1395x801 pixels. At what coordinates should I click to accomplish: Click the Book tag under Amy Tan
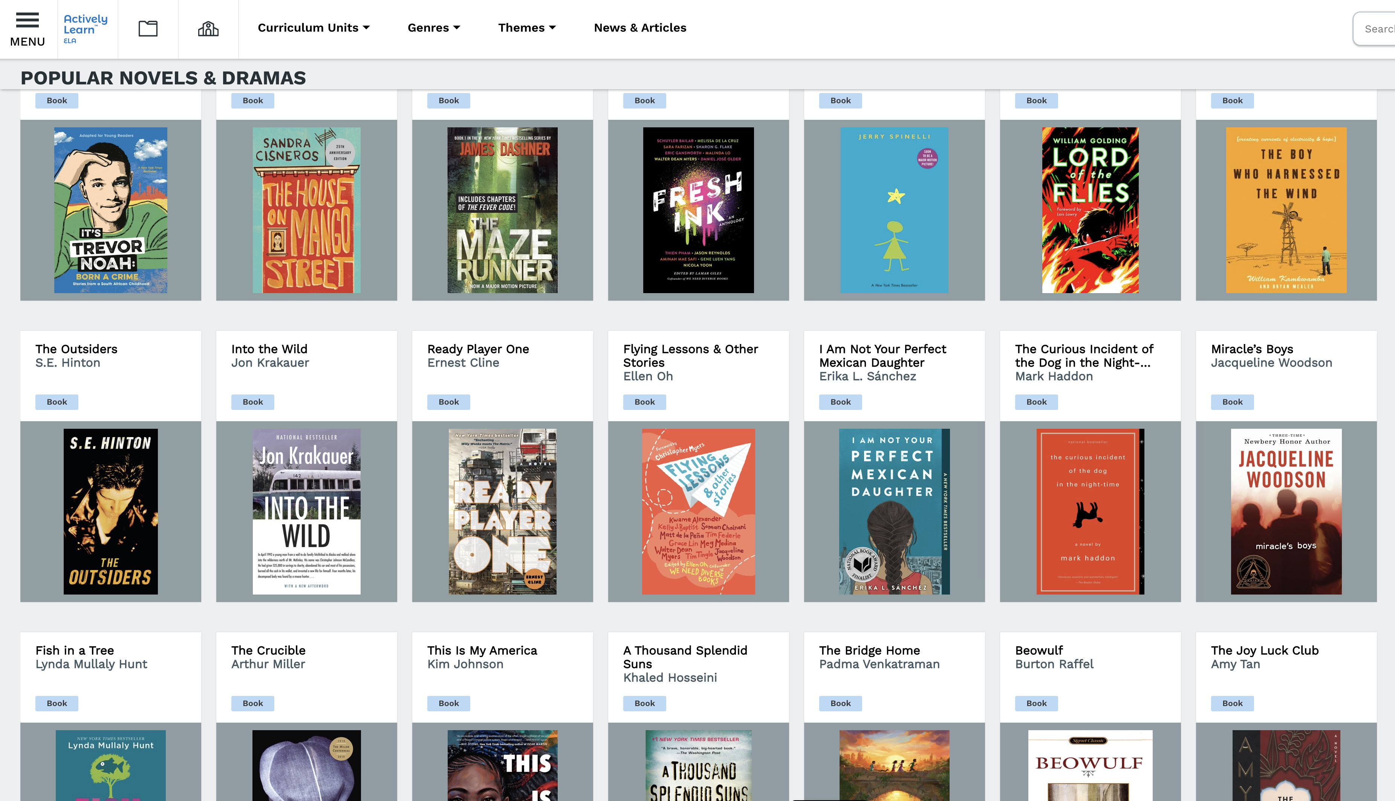(x=1232, y=703)
